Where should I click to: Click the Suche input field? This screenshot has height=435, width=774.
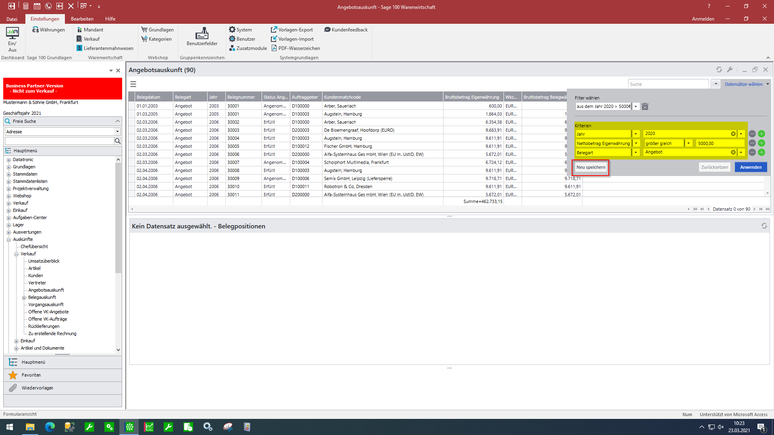pos(668,84)
